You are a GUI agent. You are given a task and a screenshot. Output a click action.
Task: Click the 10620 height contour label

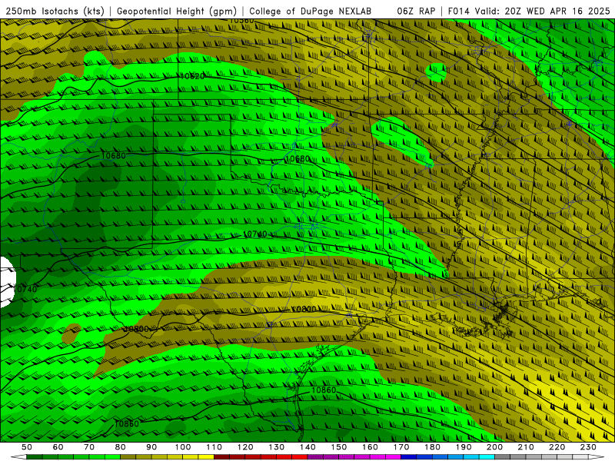tap(191, 76)
